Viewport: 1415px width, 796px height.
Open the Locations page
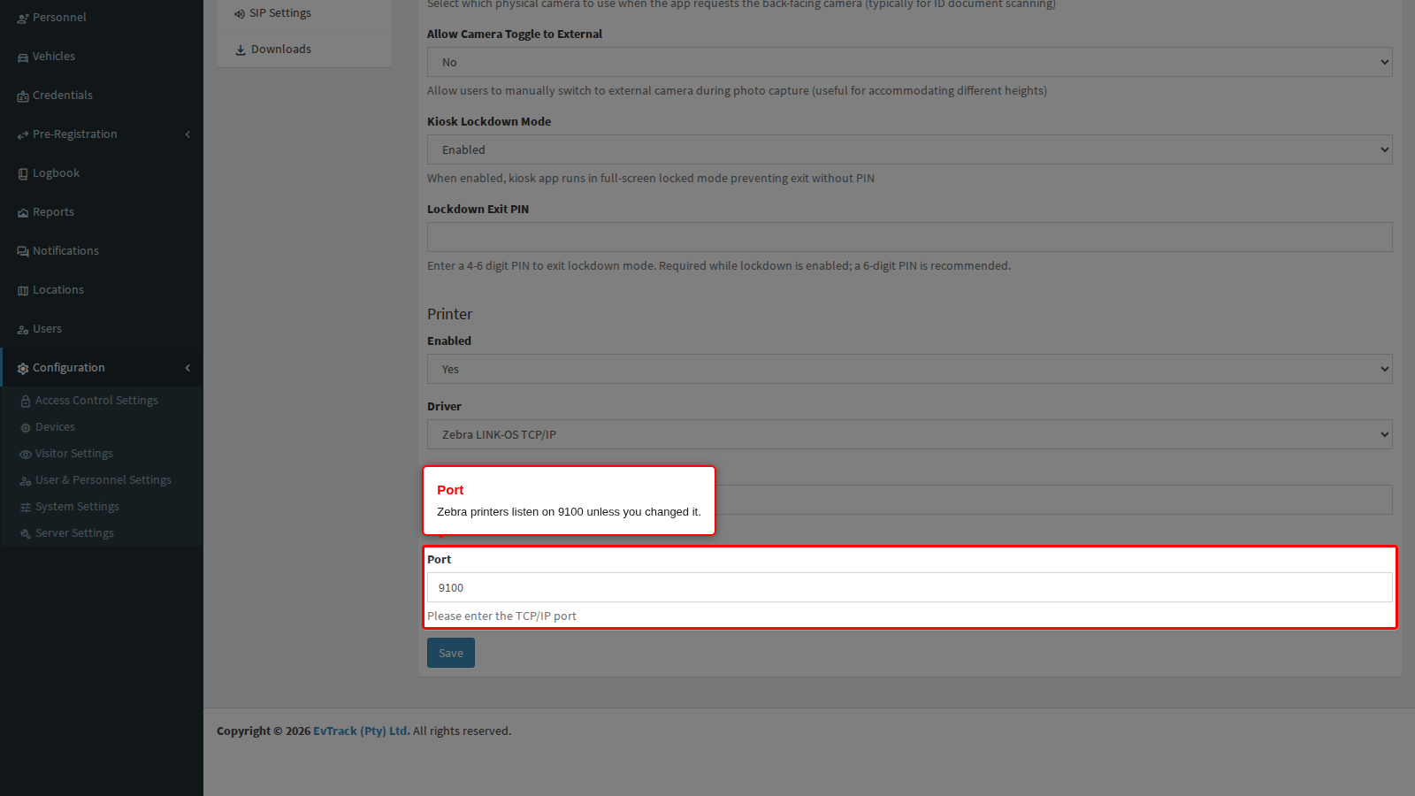point(102,290)
